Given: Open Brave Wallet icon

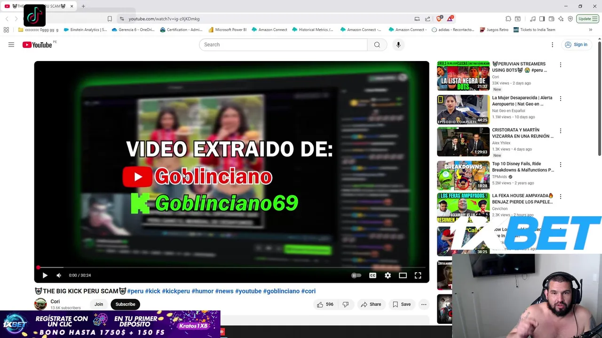Looking at the screenshot, I should [551, 19].
